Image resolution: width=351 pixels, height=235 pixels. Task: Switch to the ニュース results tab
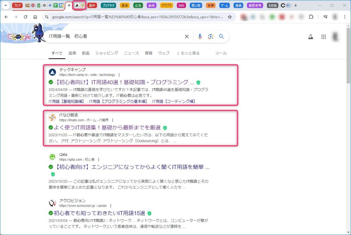coord(131,53)
